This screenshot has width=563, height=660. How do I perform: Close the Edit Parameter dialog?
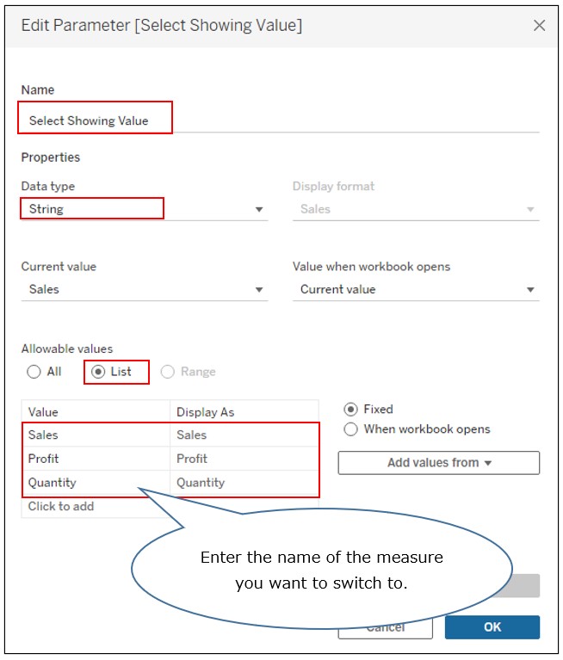539,25
